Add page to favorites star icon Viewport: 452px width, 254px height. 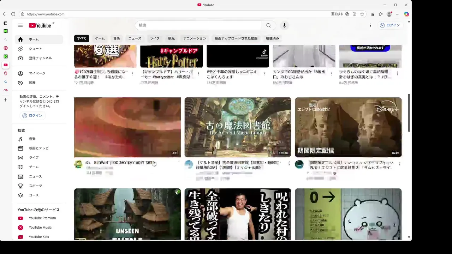(x=362, y=14)
